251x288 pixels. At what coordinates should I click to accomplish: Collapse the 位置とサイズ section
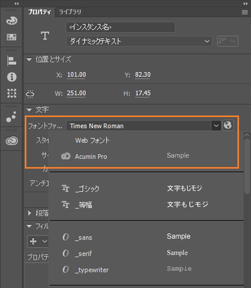coord(29,59)
